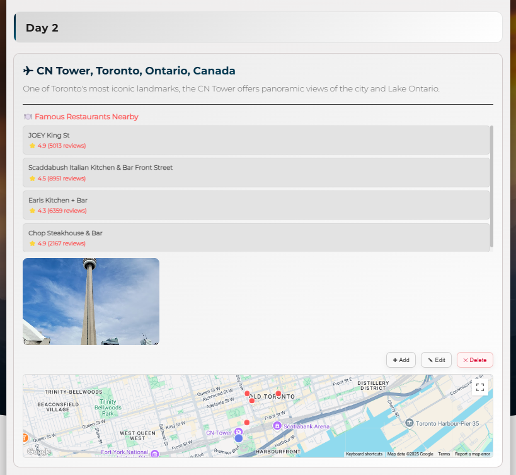Click the star icon on Scaddabush card
Image resolution: width=516 pixels, height=475 pixels.
[x=32, y=179]
